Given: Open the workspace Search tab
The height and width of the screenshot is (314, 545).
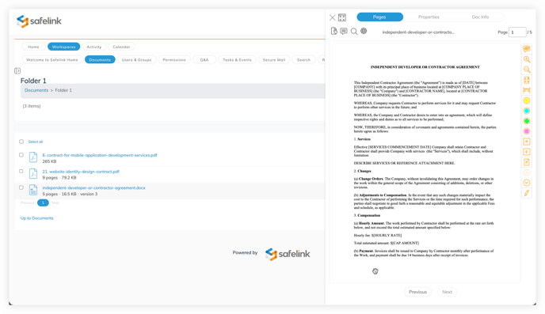Looking at the screenshot, I should (x=303, y=60).
